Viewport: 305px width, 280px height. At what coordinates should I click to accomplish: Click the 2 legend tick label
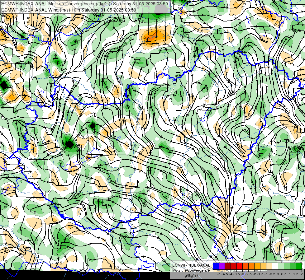(x=302, y=274)
